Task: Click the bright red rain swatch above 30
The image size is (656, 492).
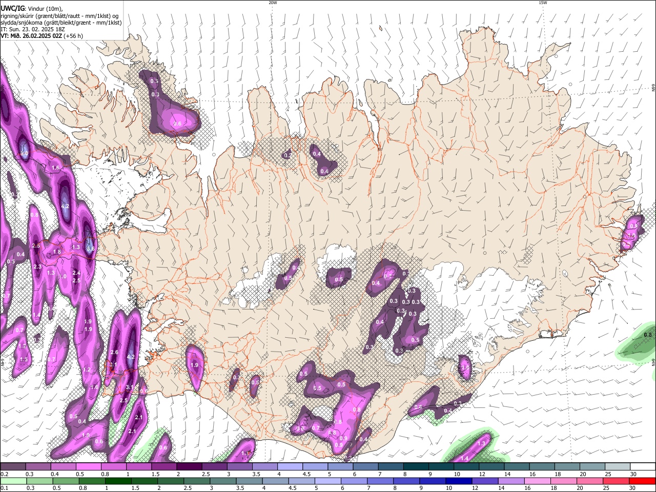Action: pos(642,481)
